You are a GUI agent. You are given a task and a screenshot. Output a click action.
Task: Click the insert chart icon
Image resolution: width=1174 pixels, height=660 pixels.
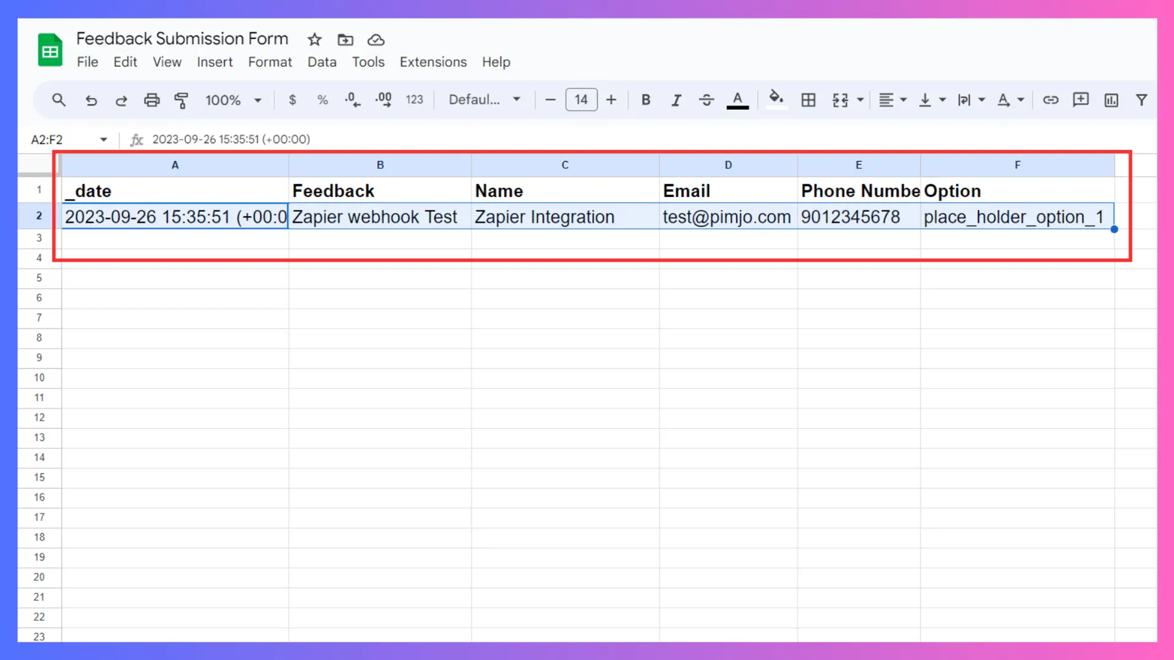(1111, 100)
